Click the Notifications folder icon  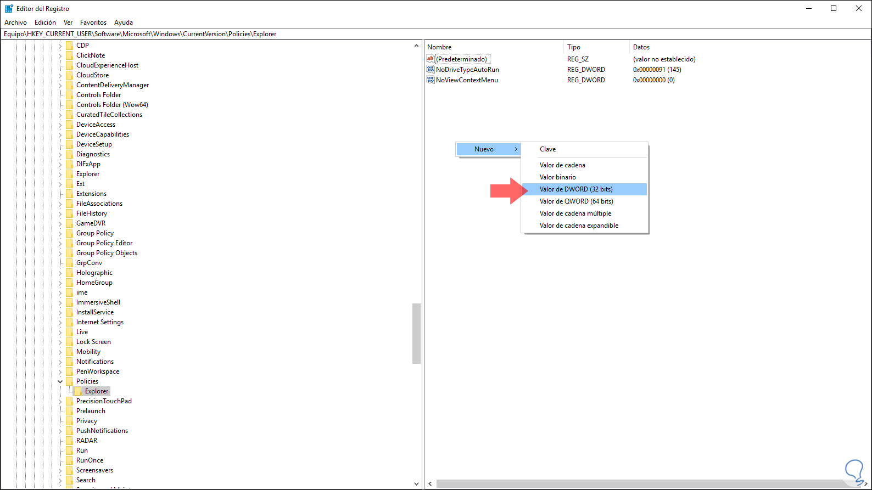(69, 362)
